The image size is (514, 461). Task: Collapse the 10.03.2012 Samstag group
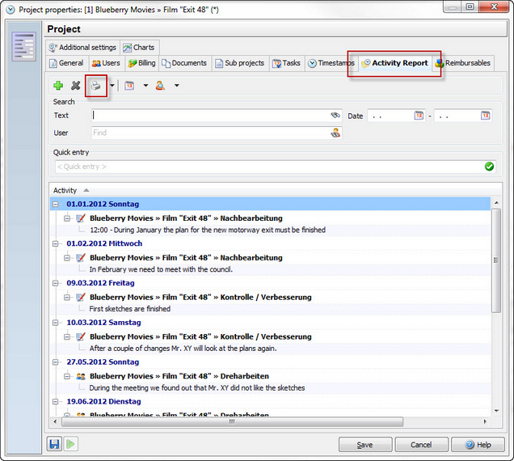pyautogui.click(x=56, y=323)
